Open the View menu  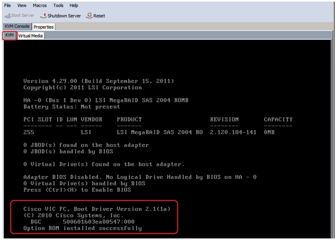22,5
